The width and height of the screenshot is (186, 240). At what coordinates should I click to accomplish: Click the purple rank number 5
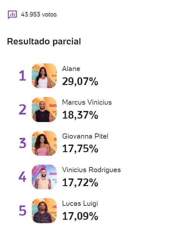pyautogui.click(x=22, y=211)
